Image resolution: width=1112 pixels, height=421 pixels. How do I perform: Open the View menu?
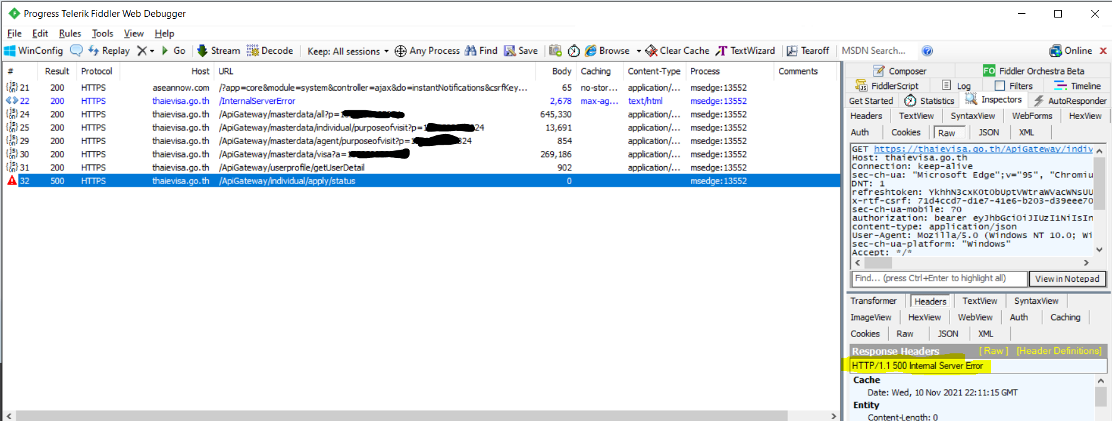(134, 34)
